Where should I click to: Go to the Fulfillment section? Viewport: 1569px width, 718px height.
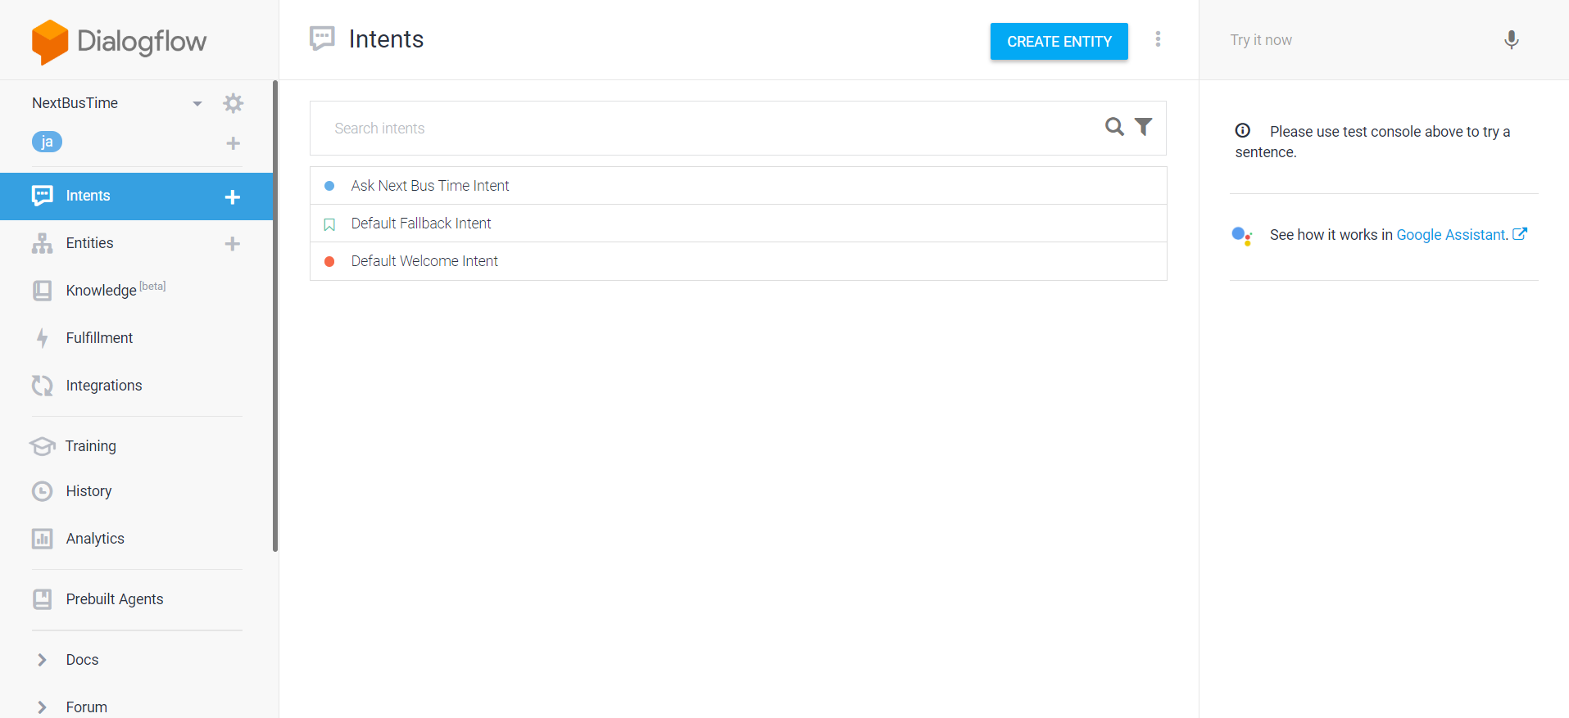(x=99, y=338)
